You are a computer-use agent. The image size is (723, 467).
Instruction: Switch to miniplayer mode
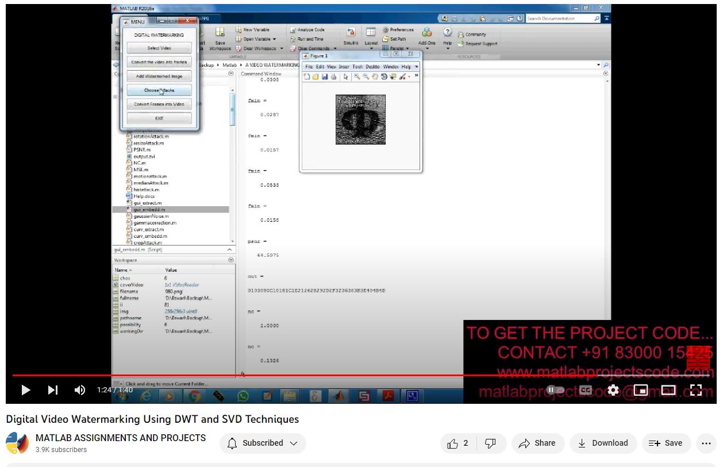pos(640,390)
